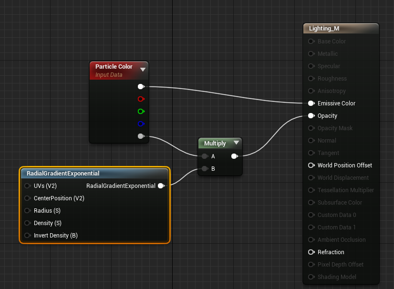Image resolution: width=394 pixels, height=289 pixels.
Task: Click the Specular input pin
Action: [311, 66]
